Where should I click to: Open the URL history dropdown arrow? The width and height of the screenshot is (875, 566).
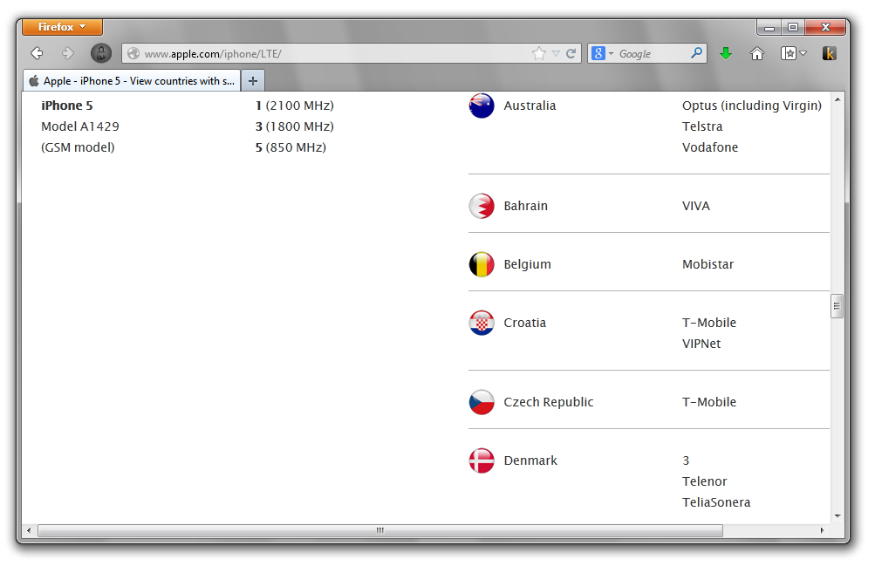tap(556, 53)
